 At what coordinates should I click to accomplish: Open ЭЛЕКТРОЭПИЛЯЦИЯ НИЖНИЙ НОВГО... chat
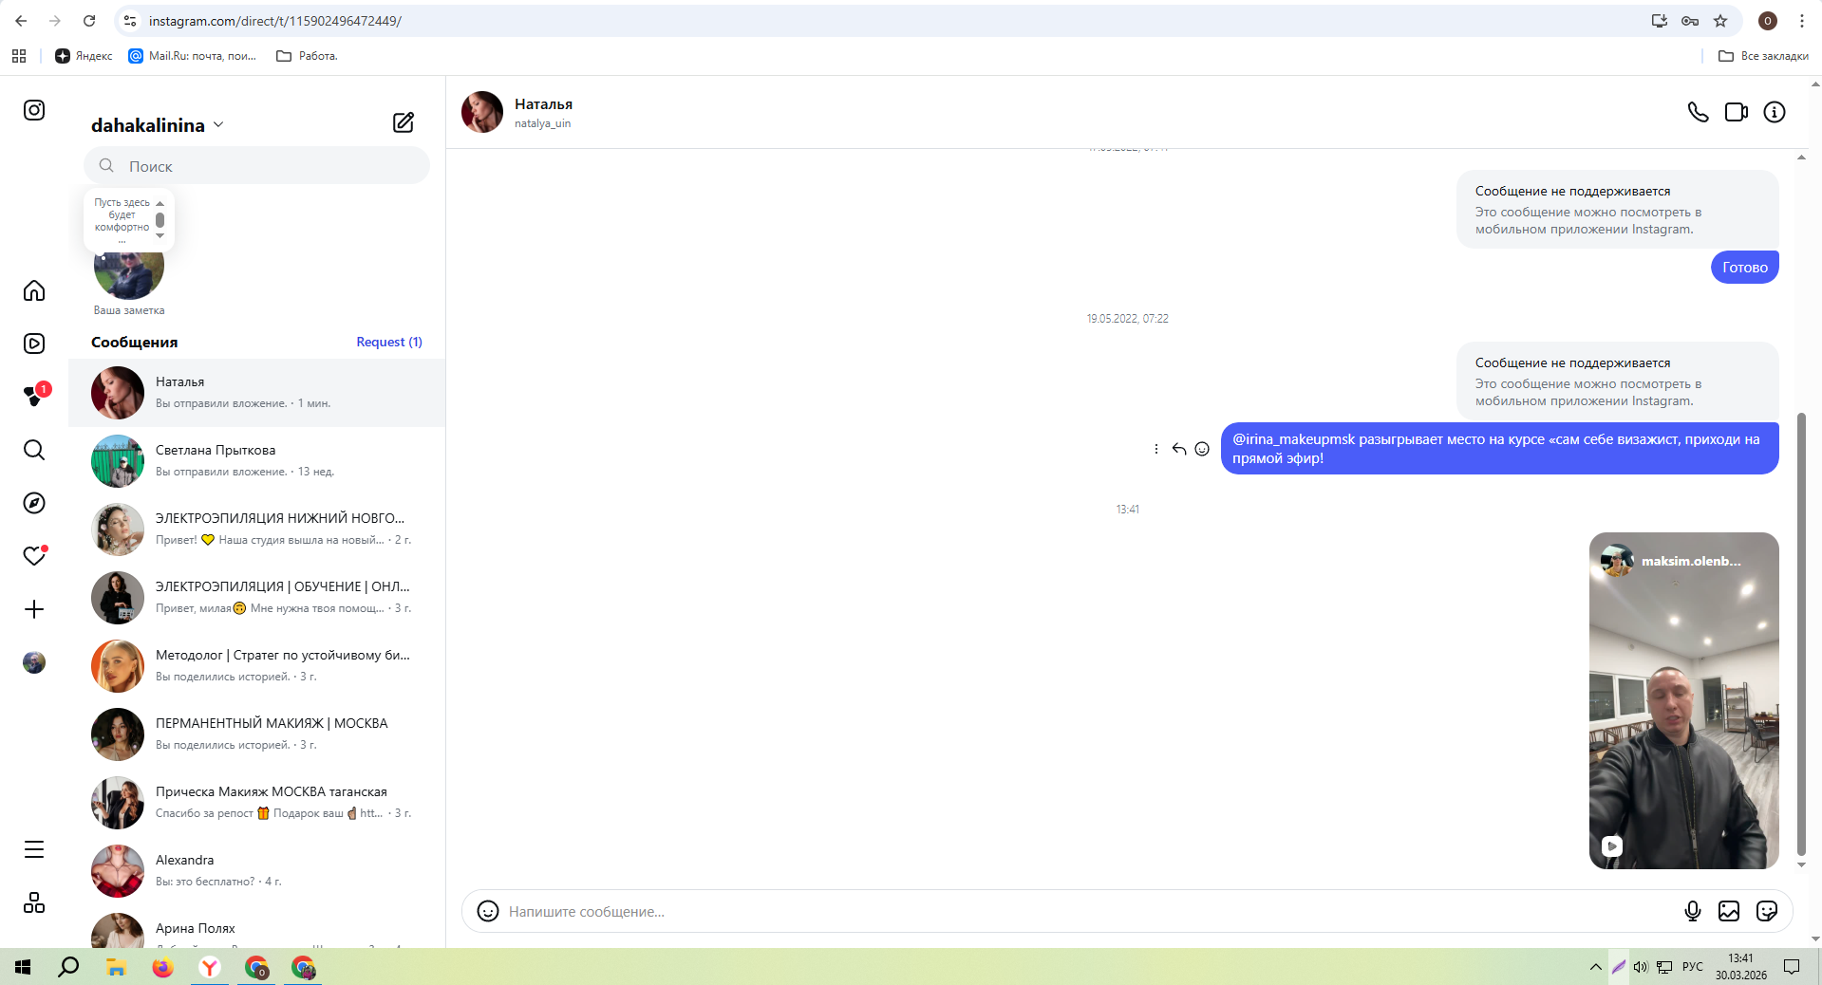(256, 530)
